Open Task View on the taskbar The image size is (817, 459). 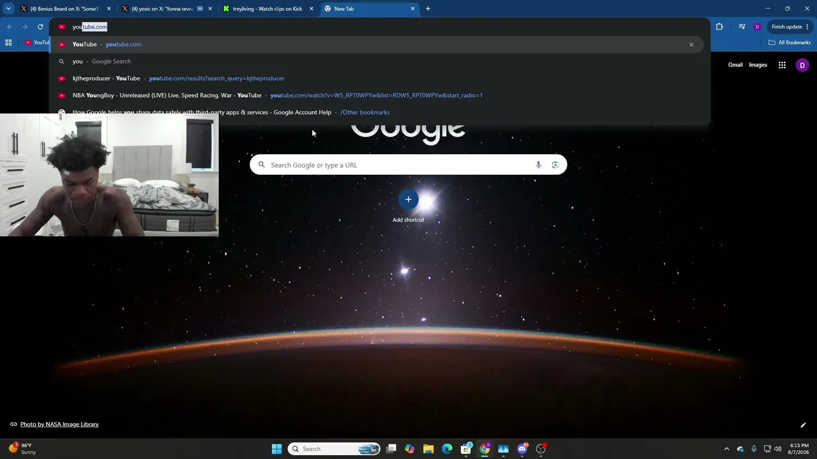391,449
